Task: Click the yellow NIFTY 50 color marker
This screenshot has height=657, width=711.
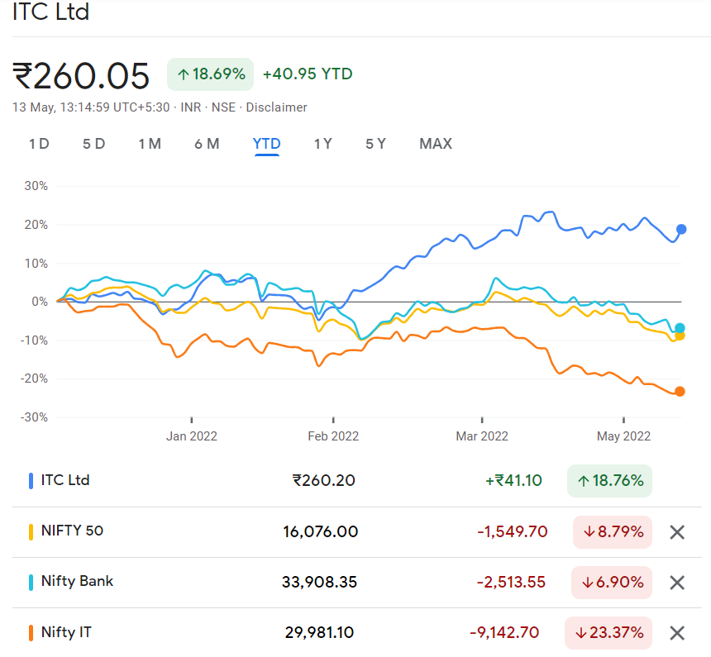Action: [31, 531]
